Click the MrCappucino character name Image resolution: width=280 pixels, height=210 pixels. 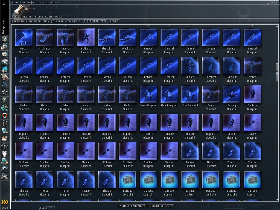click(x=3, y=26)
